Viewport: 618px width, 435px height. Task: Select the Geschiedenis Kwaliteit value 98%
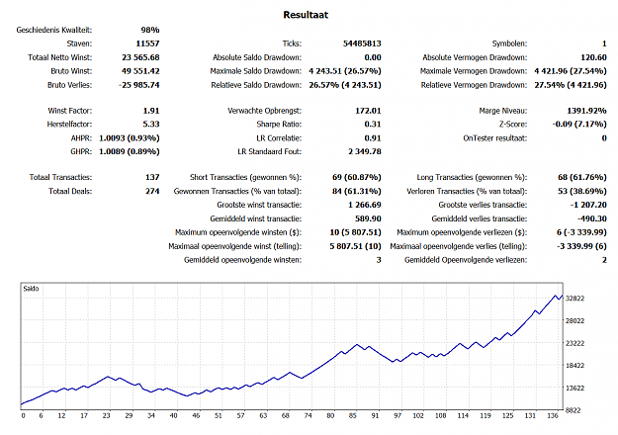(x=150, y=30)
